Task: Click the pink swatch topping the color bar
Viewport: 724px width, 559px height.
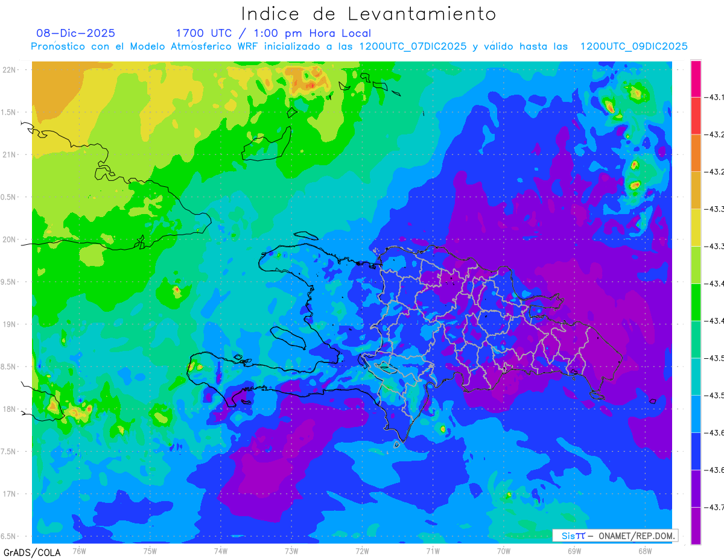Action: [696, 78]
